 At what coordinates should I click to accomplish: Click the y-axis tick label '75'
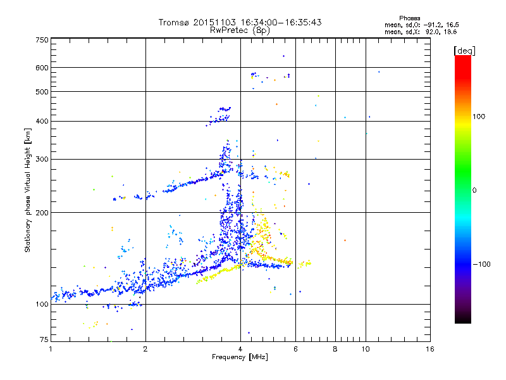pyautogui.click(x=44, y=339)
